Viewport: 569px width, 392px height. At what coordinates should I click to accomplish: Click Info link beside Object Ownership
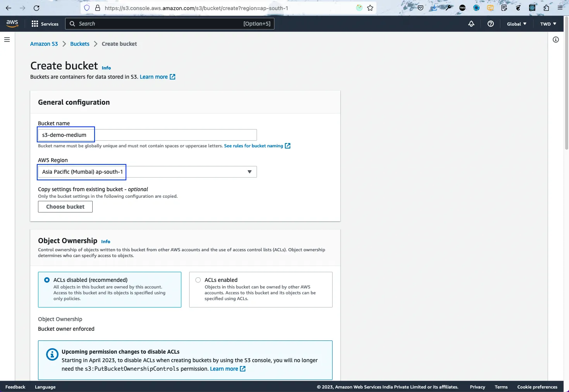106,242
